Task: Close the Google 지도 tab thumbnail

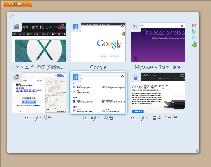Action: (x=63, y=76)
